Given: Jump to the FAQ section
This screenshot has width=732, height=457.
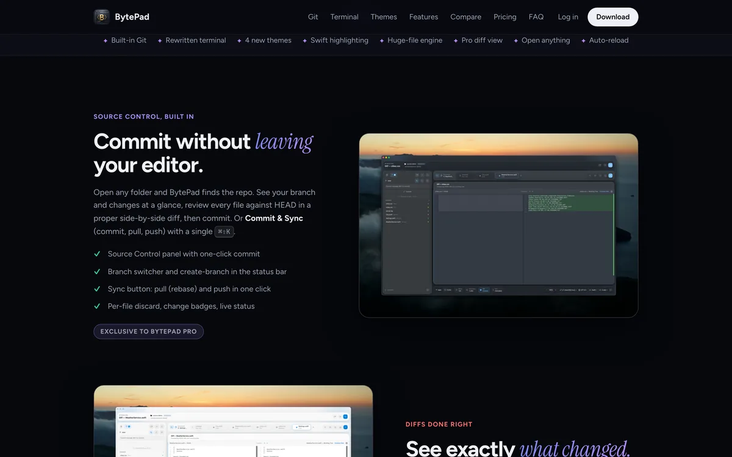Looking at the screenshot, I should pos(536,17).
